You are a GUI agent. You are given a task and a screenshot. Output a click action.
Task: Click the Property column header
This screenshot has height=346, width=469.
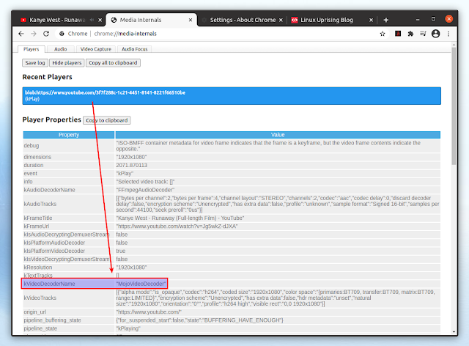click(69, 135)
